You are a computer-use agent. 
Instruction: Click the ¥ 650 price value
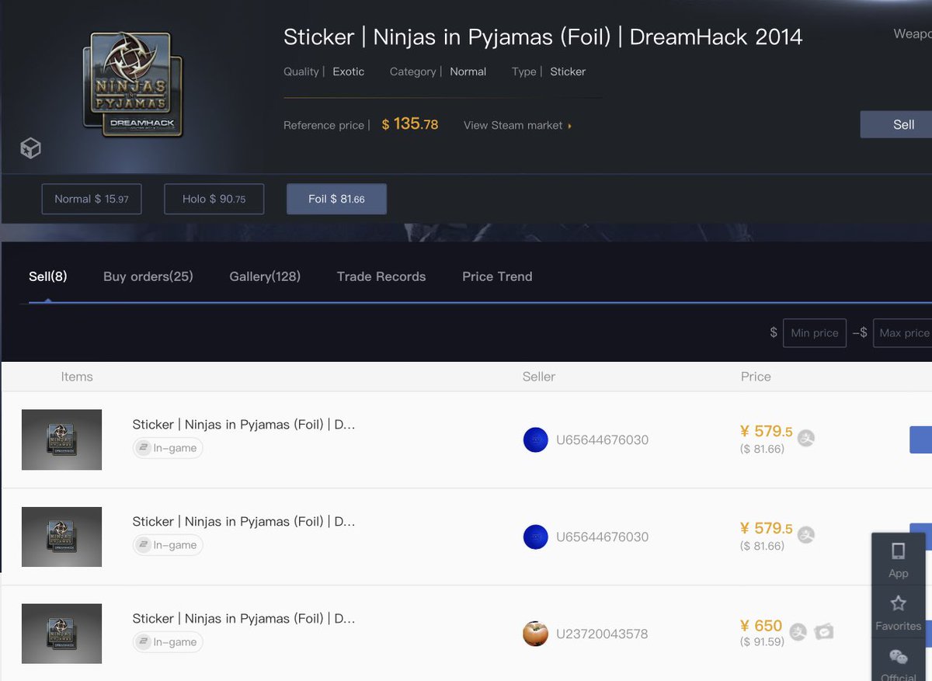coord(761,626)
